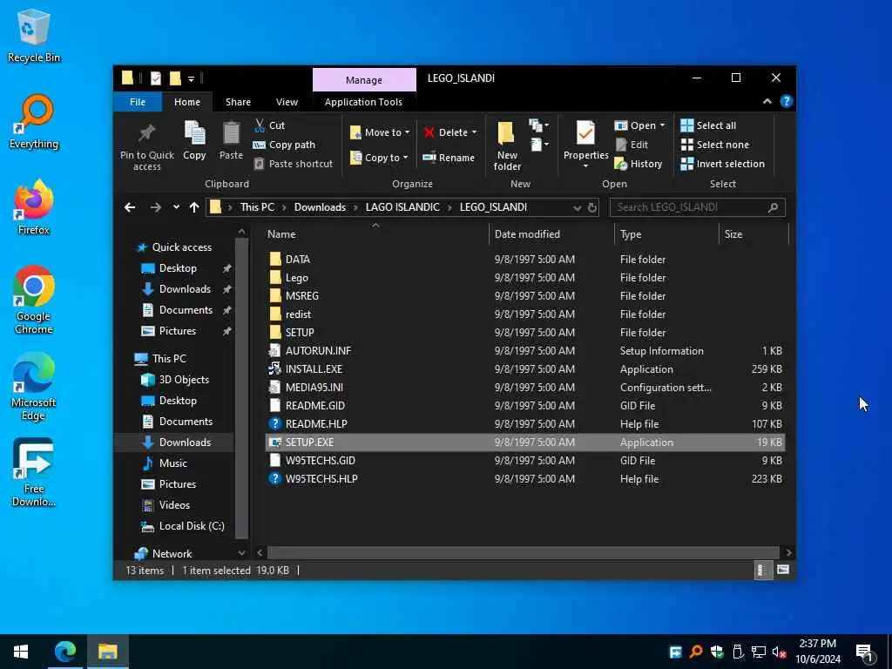
Task: Open the Windows Start menu
Action: click(x=21, y=652)
